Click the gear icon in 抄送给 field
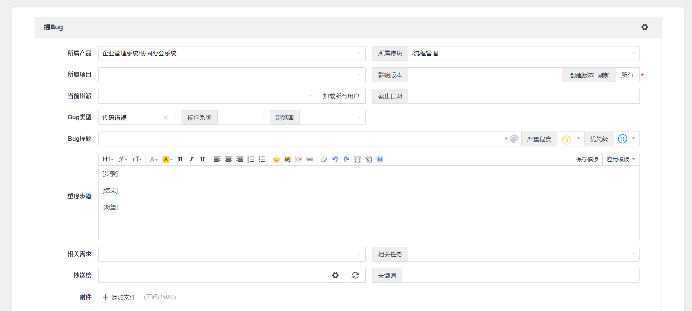 pyautogui.click(x=336, y=275)
